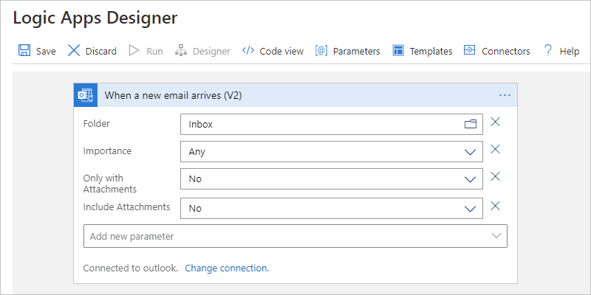591x295 pixels.
Task: Expand the Importance dropdown
Action: pos(470,152)
